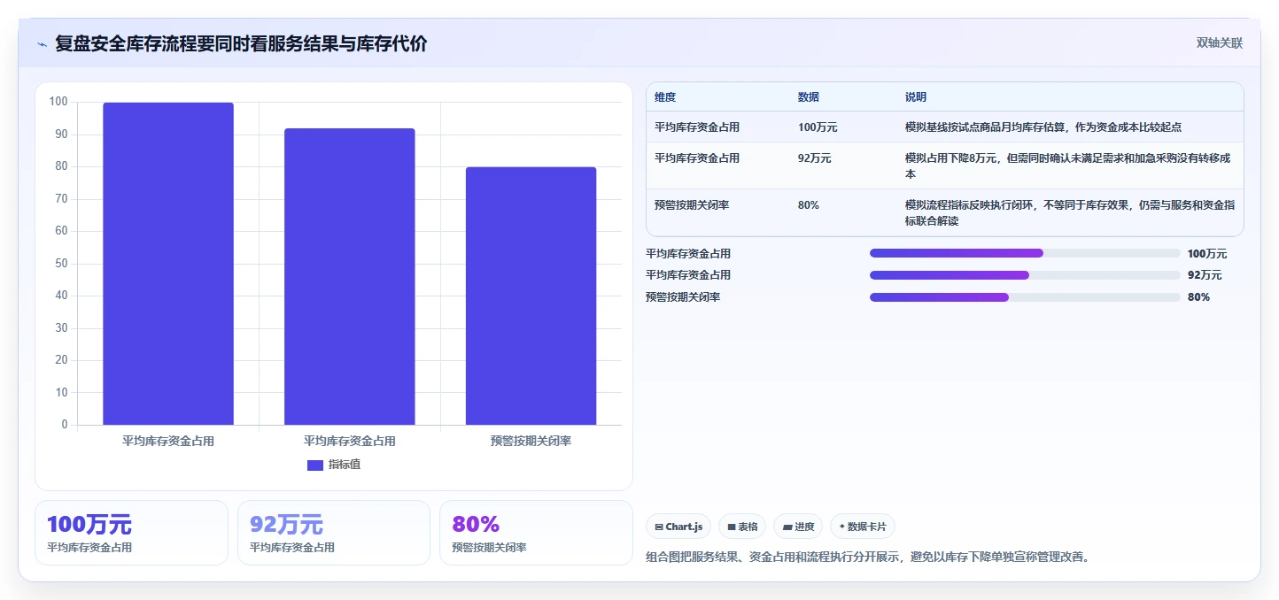Click the diamond icon inside the 数据卡片 chip
This screenshot has height=600, width=1279.
tap(842, 527)
